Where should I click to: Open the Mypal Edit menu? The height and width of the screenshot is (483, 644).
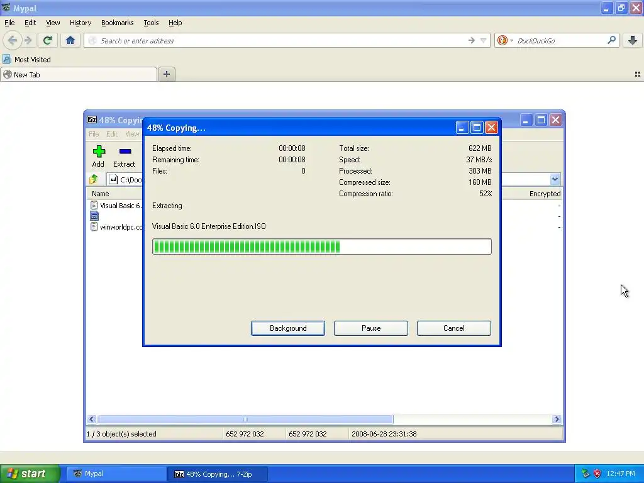coord(30,23)
